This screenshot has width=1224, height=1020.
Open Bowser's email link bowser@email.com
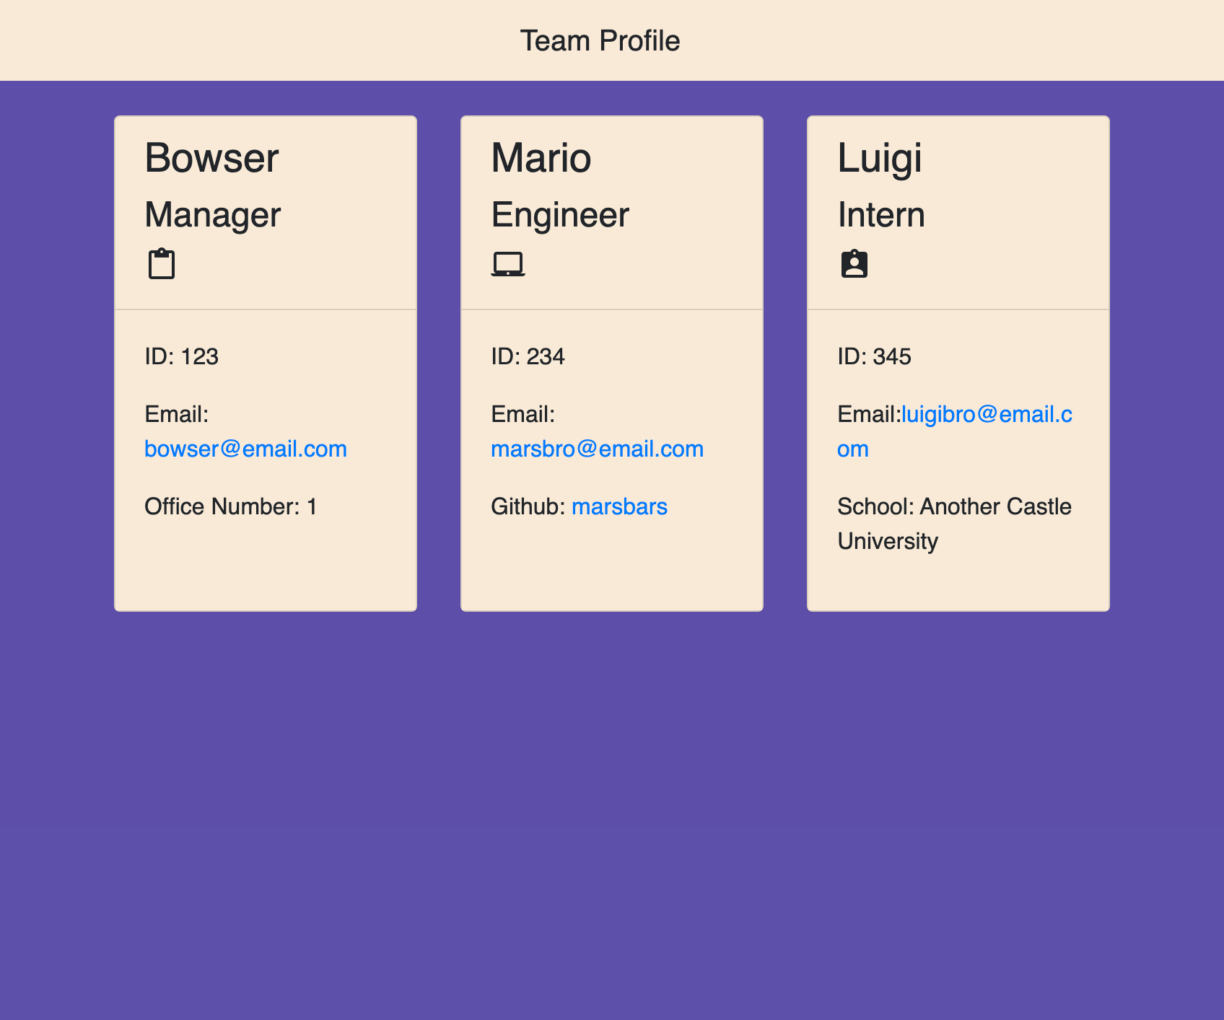coord(246,448)
